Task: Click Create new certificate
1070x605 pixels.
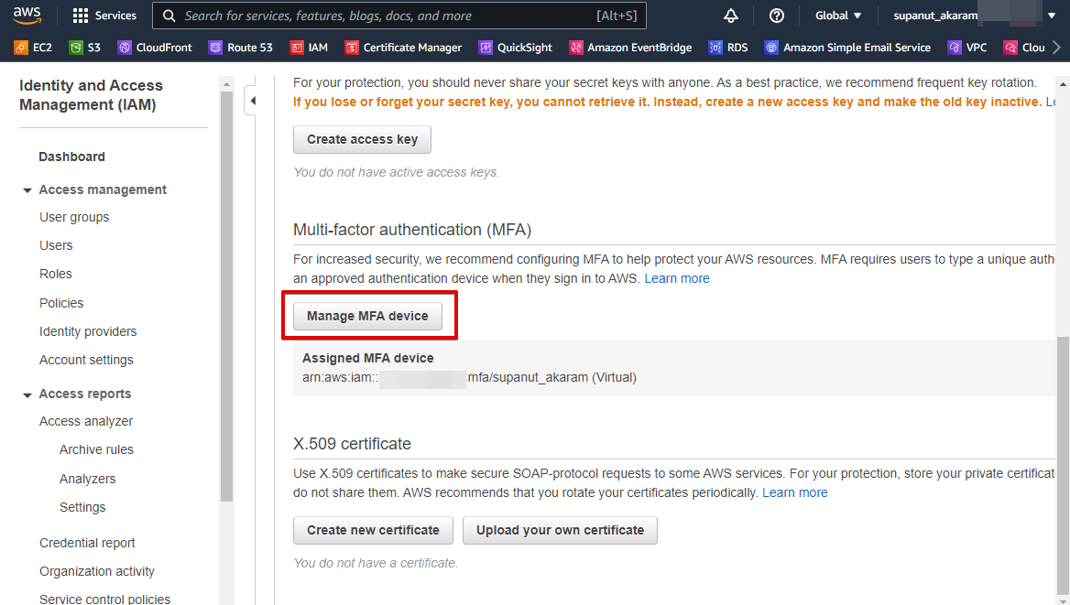Action: 372,530
